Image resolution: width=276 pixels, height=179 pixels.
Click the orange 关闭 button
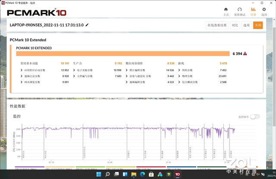point(258,25)
